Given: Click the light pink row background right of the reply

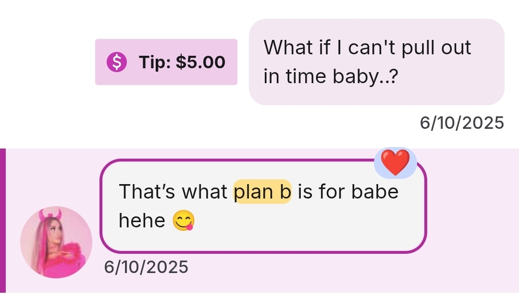Looking at the screenshot, I should tap(471, 221).
